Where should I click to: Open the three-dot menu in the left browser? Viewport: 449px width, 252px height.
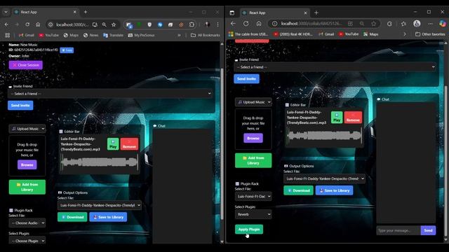[218, 24]
